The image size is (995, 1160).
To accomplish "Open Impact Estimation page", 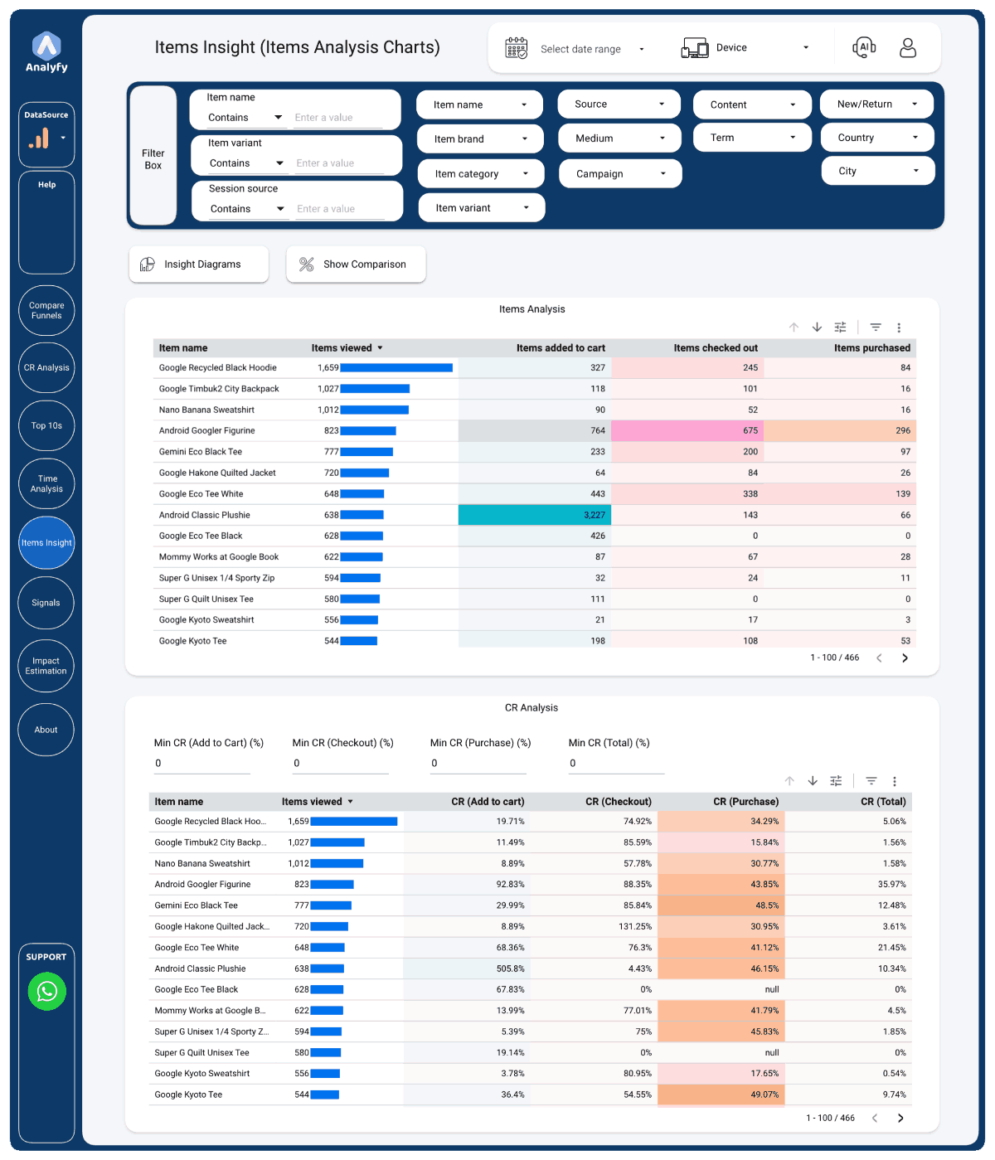I will 46,666.
